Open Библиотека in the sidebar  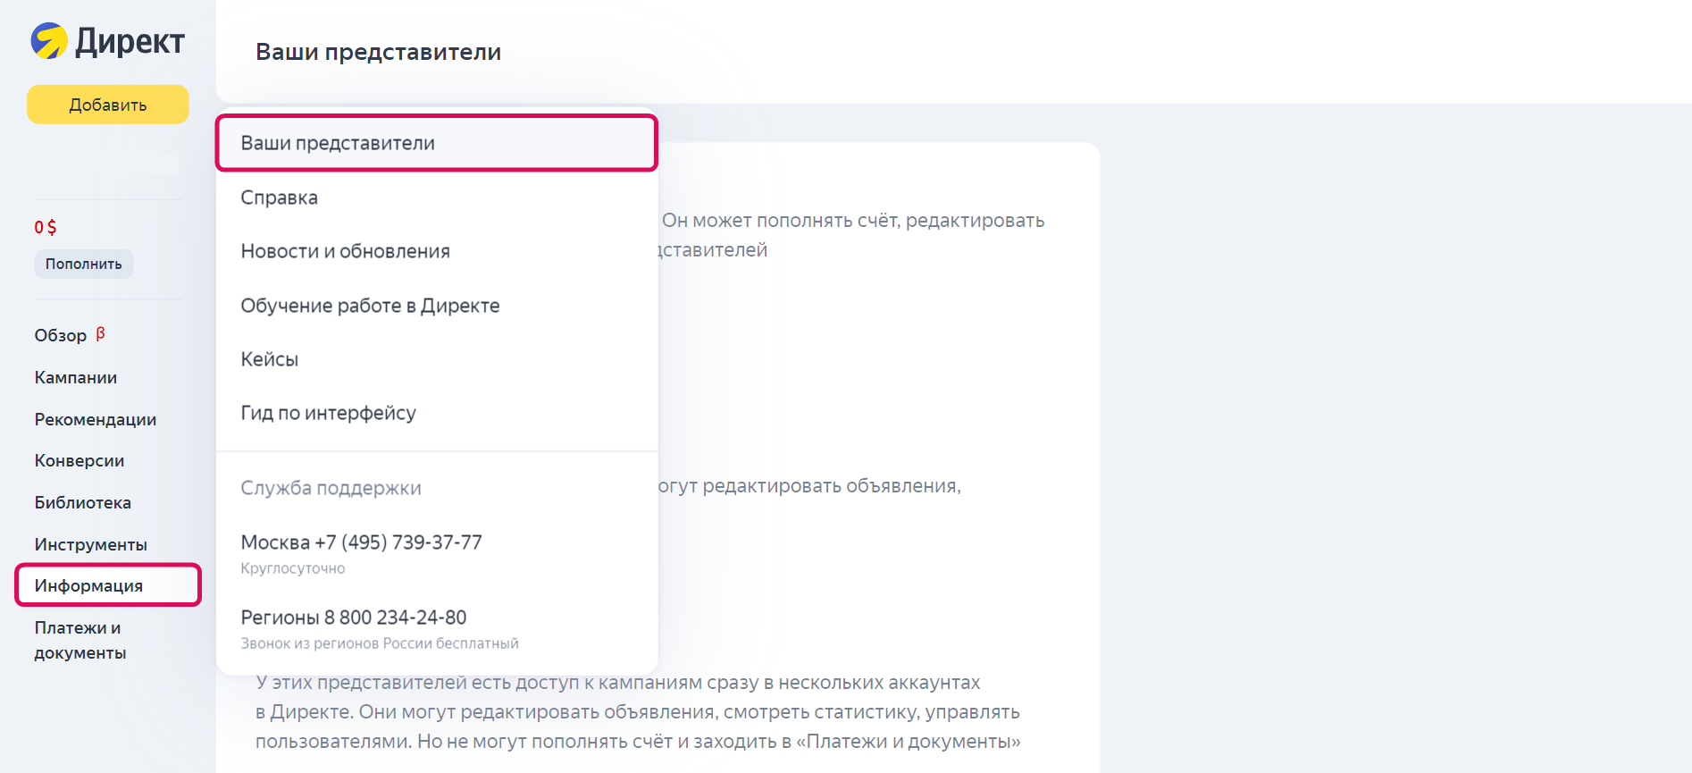point(83,502)
